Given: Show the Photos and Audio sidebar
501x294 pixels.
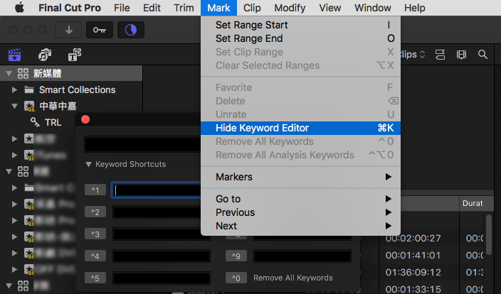Looking at the screenshot, I should (x=45, y=55).
